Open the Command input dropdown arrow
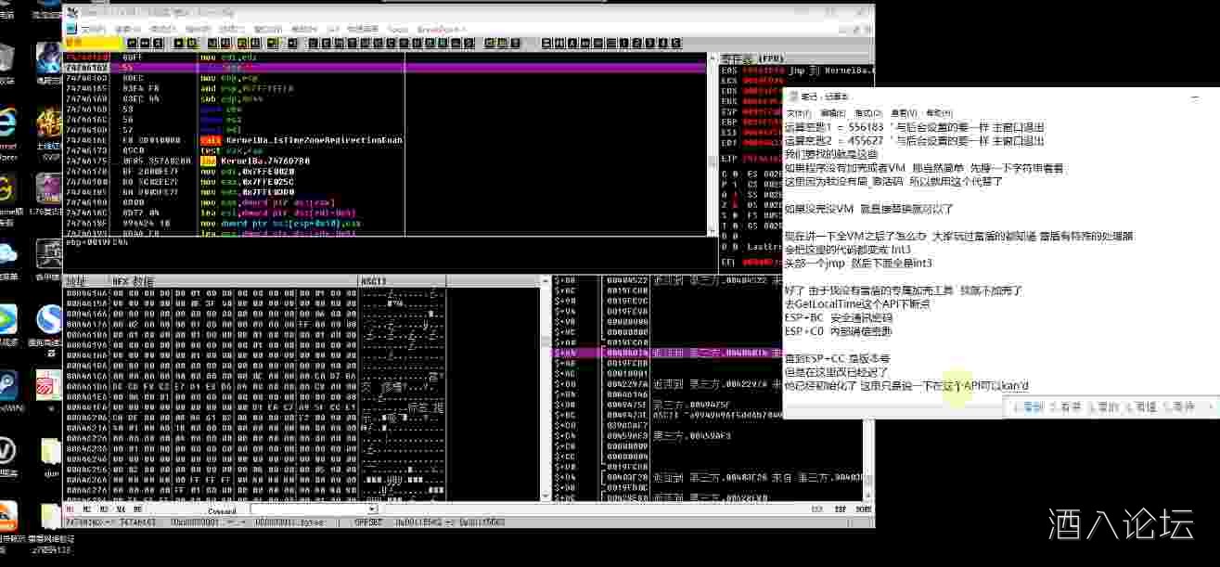This screenshot has height=567, width=1220. coord(373,509)
